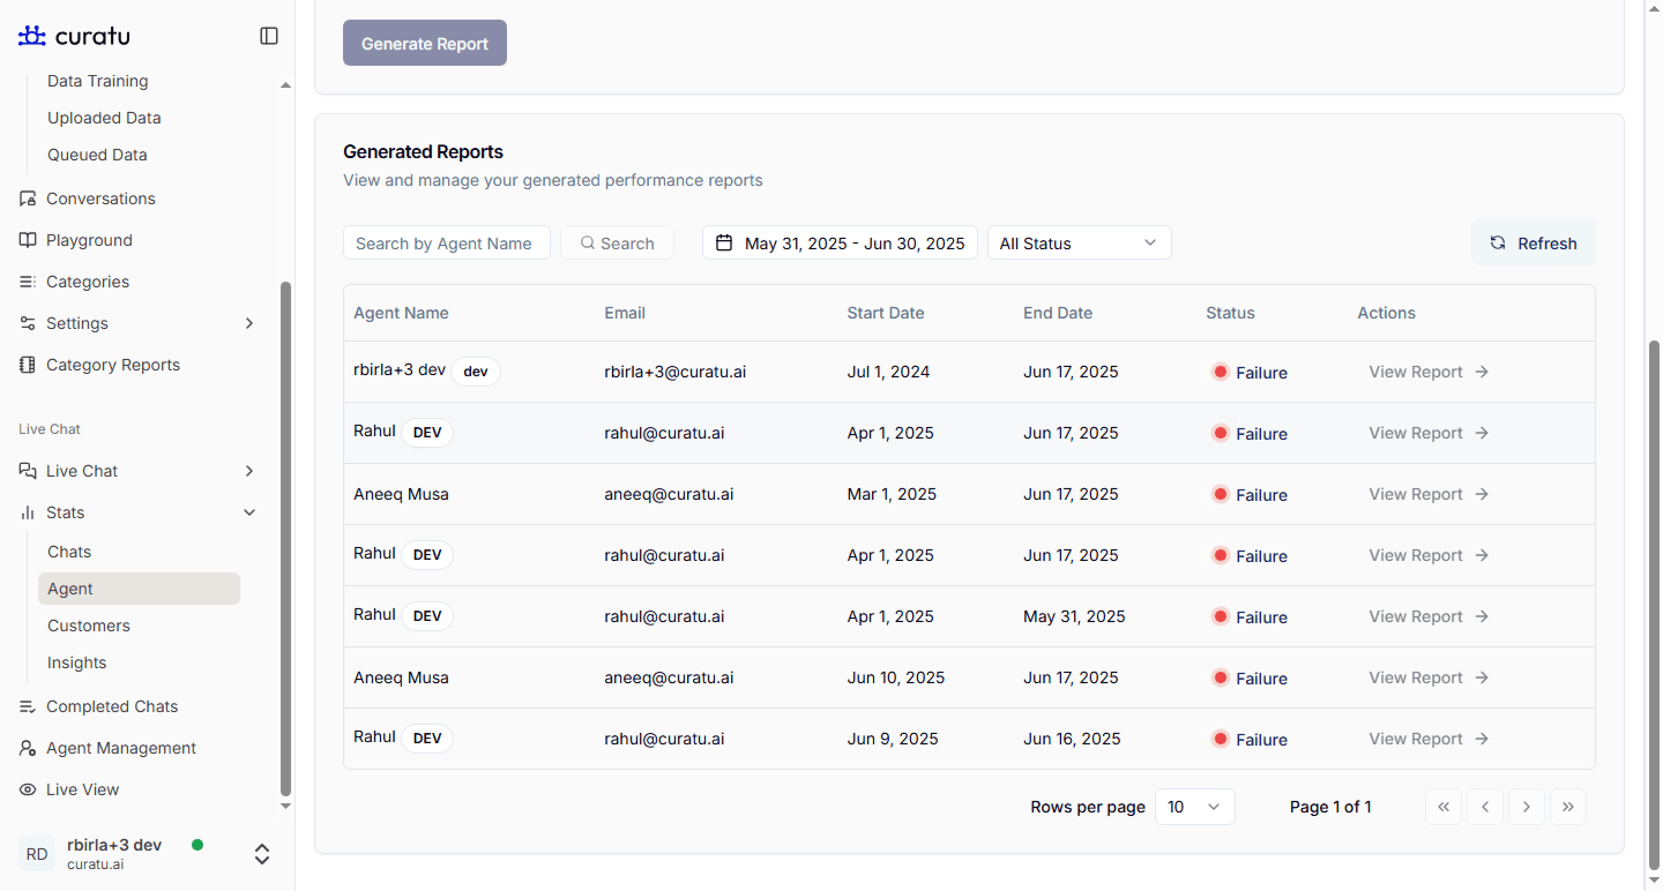The width and height of the screenshot is (1663, 891).
Task: Click the sidebar vertical scrollbar
Action: [x=285, y=539]
